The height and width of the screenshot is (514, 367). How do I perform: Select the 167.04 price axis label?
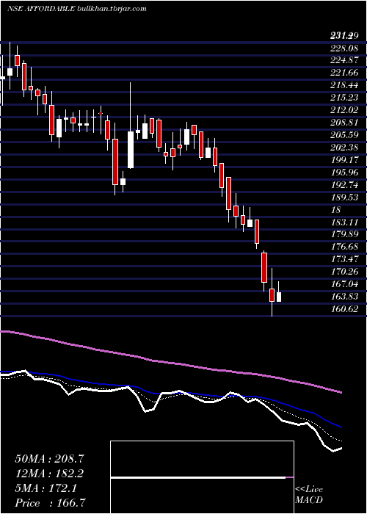(344, 284)
